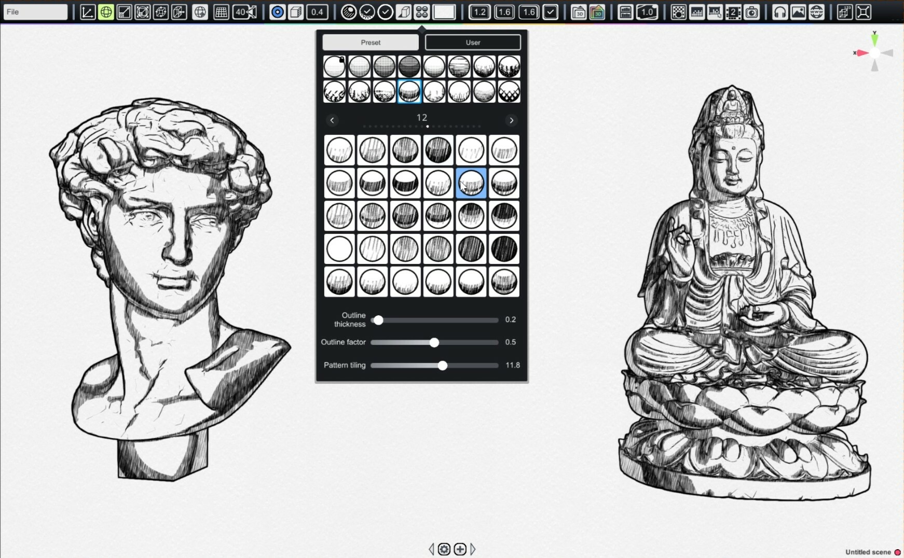Click the headphones audio icon

pos(779,12)
